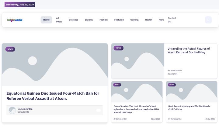This screenshot has height=137, width=219.
Task: Click the NEWS badge on Equatorial Guinea article
Action: click(10, 49)
